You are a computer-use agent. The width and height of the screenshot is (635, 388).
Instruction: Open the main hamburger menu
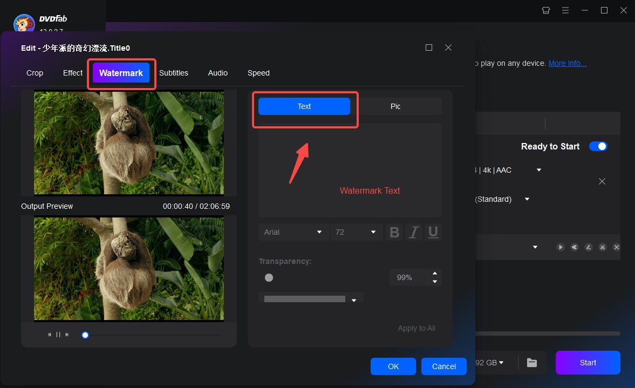pos(565,10)
